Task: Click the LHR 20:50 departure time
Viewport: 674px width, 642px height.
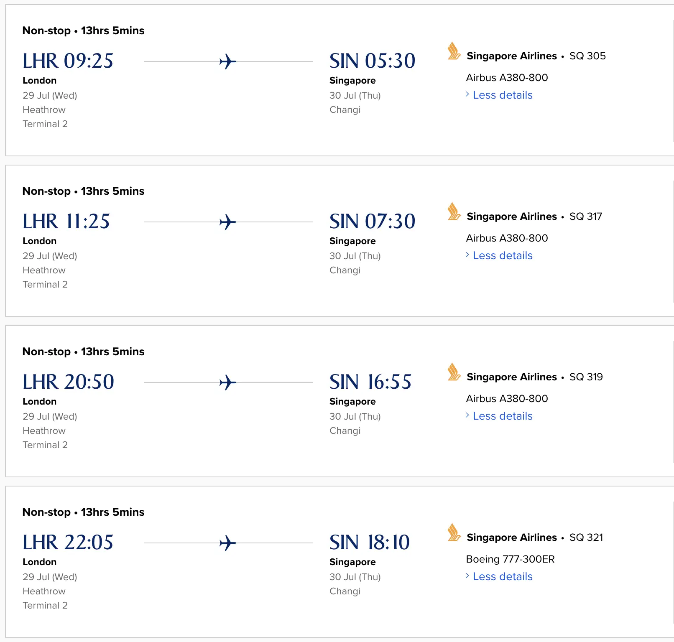Action: coord(68,382)
